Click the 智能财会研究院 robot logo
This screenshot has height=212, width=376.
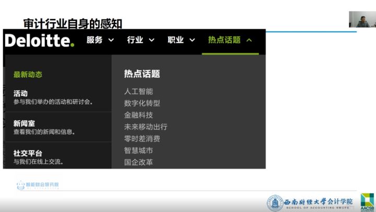(x=38, y=185)
